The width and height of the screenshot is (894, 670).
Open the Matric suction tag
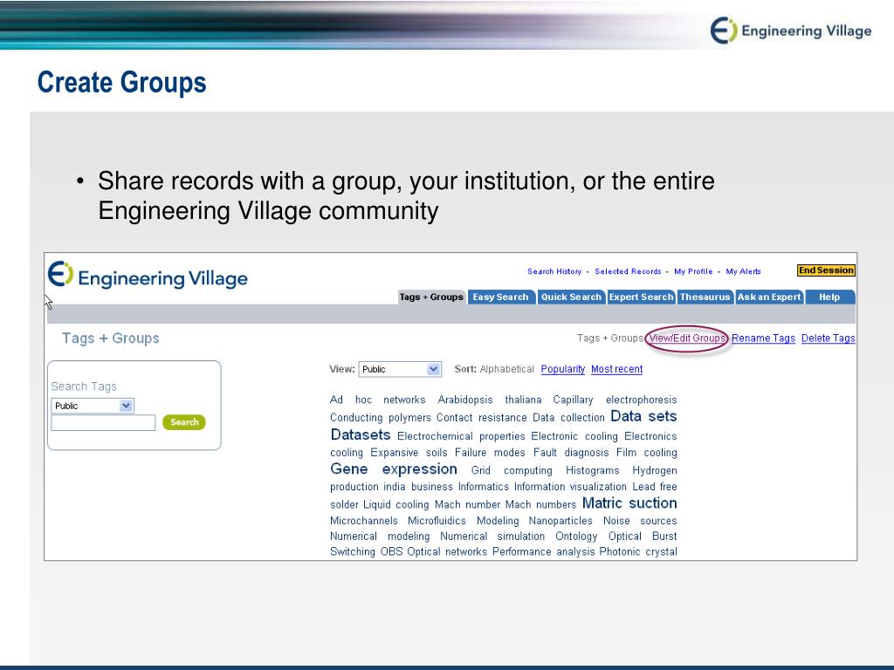coord(629,503)
